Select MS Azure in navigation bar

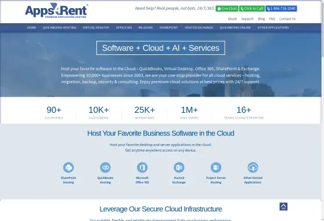pyautogui.click(x=146, y=28)
